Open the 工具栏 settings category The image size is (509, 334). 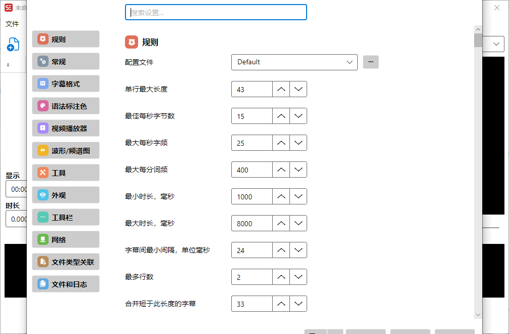click(x=66, y=217)
